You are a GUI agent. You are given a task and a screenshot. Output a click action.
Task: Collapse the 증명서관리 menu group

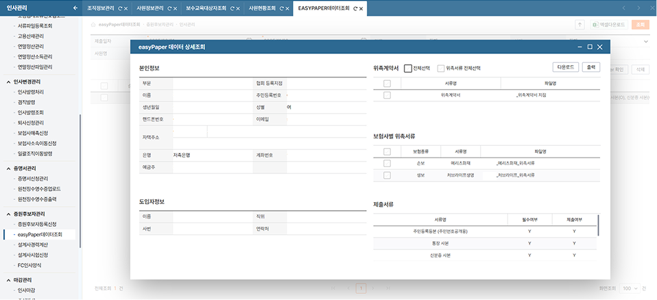pyautogui.click(x=7, y=168)
